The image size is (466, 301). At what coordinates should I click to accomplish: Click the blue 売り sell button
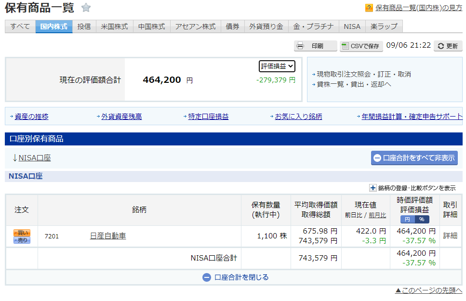[x=22, y=240]
